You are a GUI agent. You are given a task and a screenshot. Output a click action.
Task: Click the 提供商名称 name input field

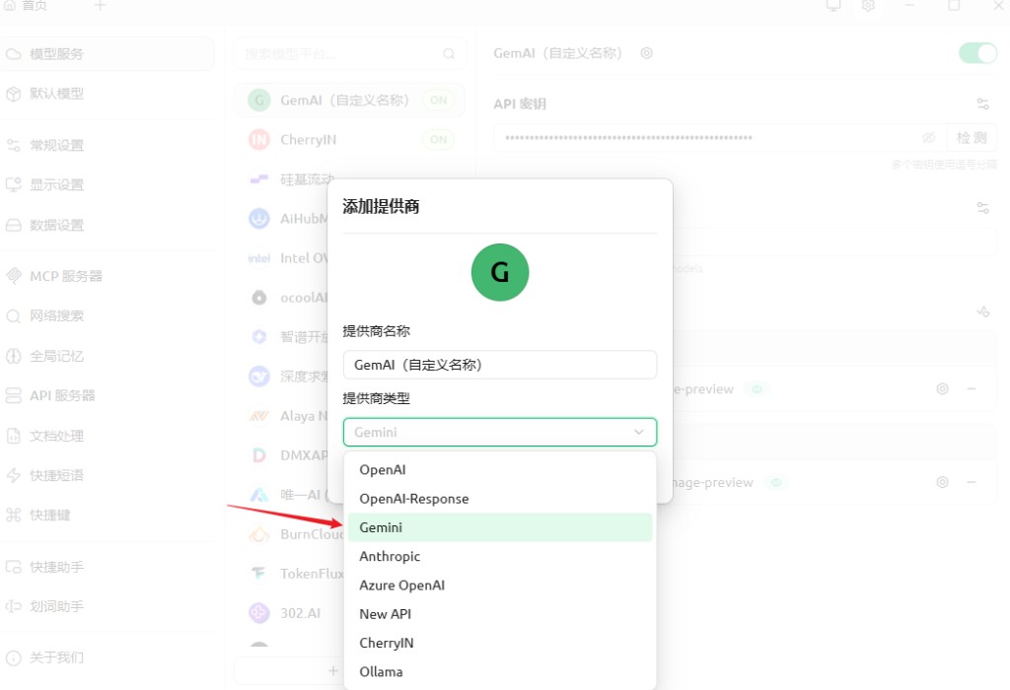500,364
